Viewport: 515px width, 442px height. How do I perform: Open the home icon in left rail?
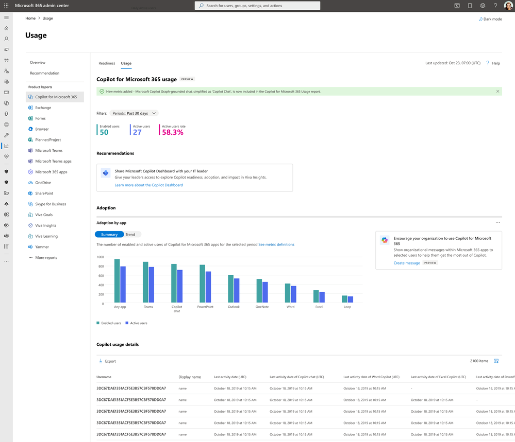point(6,28)
